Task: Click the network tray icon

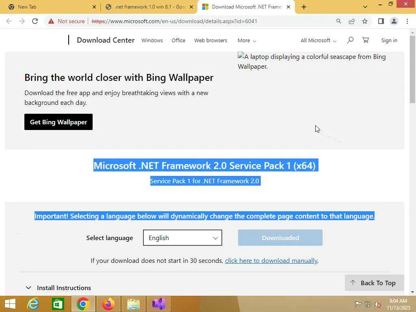Action: [x=368, y=304]
